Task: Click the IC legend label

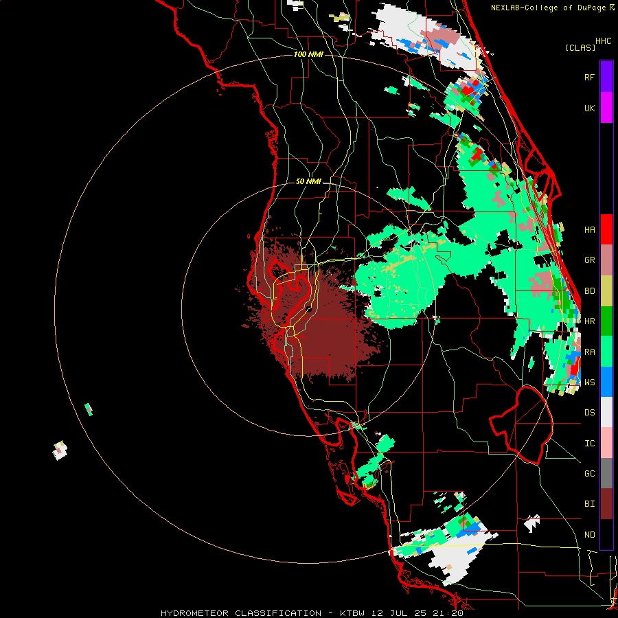Action: click(589, 444)
